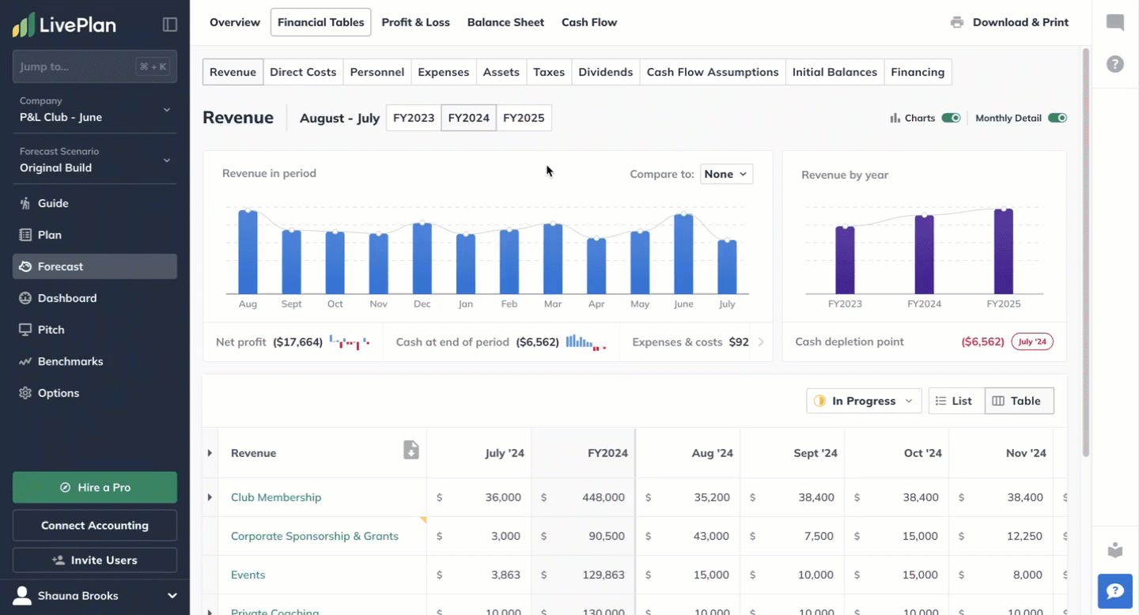Click the help question mark icon
The width and height of the screenshot is (1139, 615).
(1115, 64)
